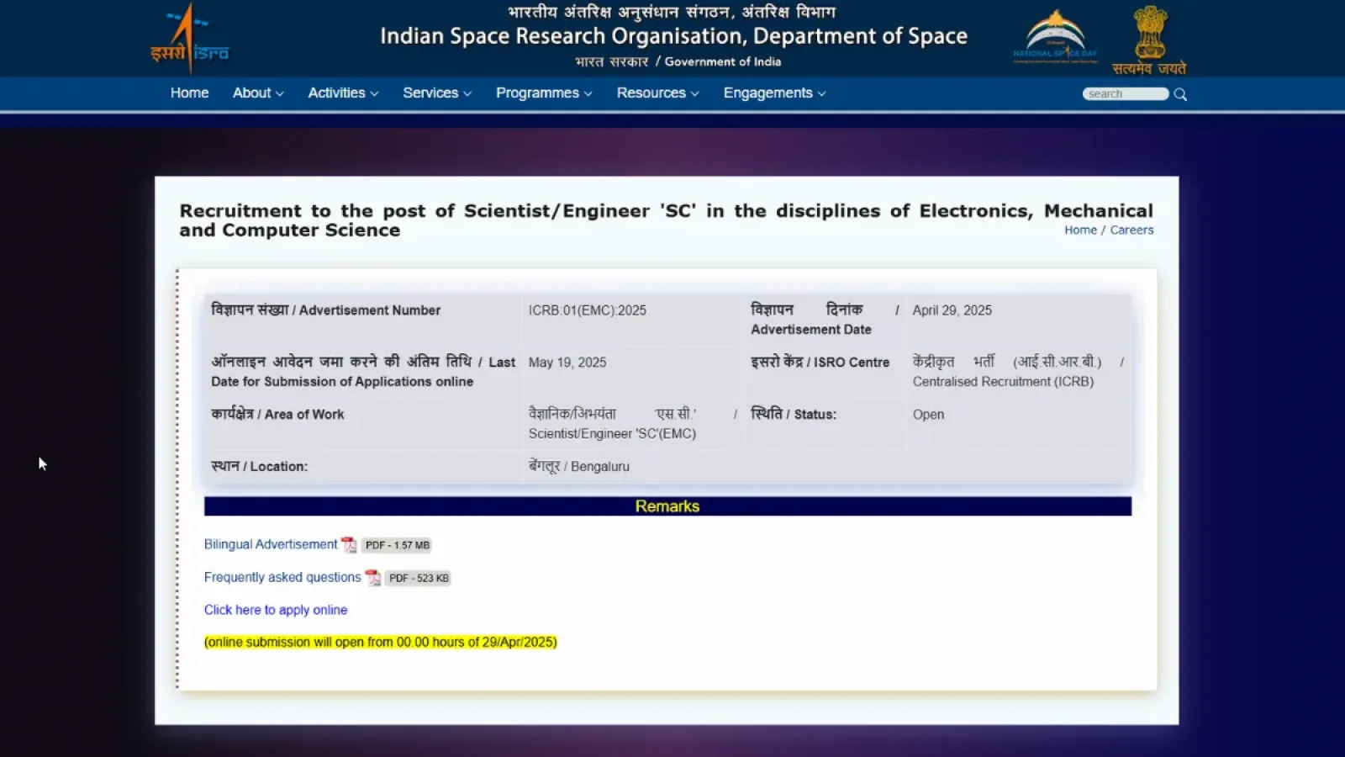
Task: Follow the Careers breadcrumb link
Action: click(x=1131, y=230)
